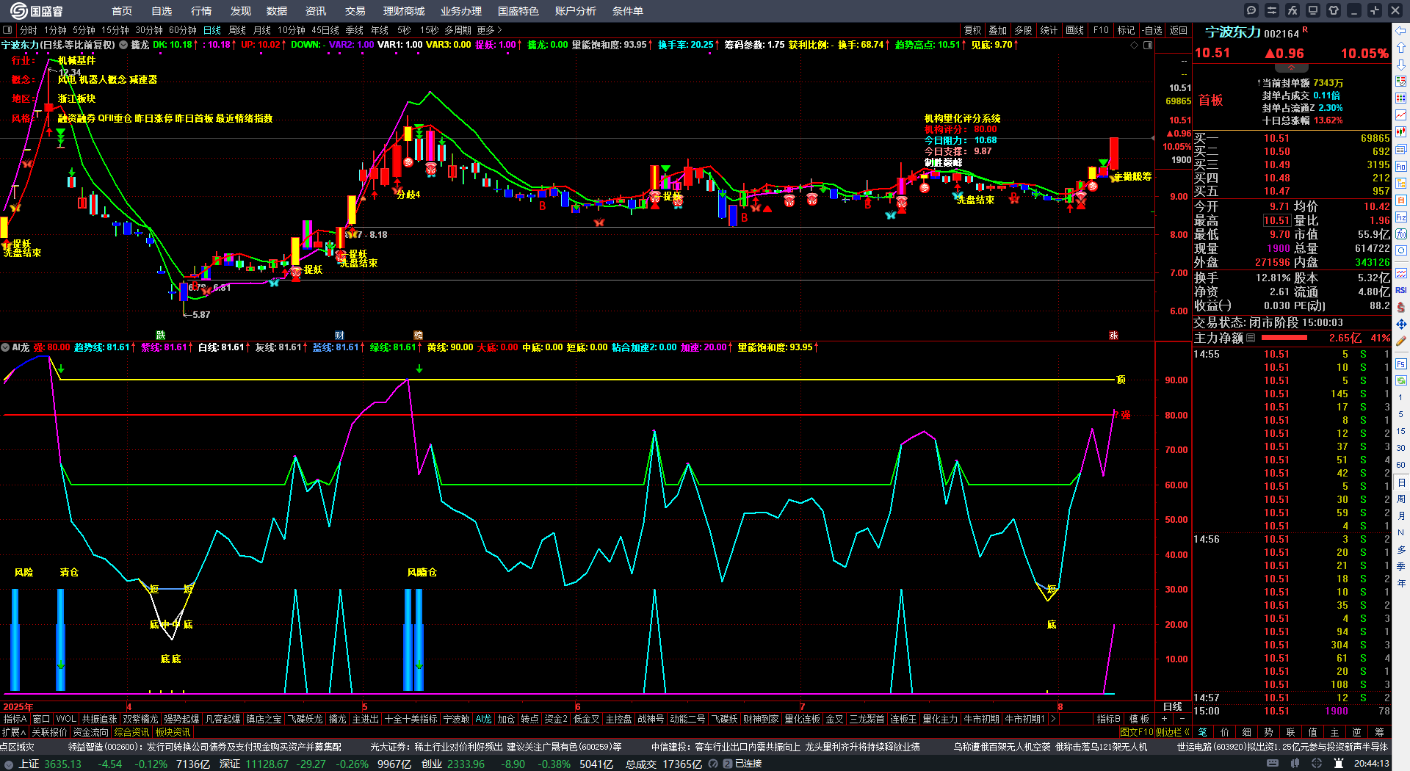This screenshot has width=1410, height=771.
Task: Click the red dollar sign sidebar icon
Action: click(x=1401, y=307)
